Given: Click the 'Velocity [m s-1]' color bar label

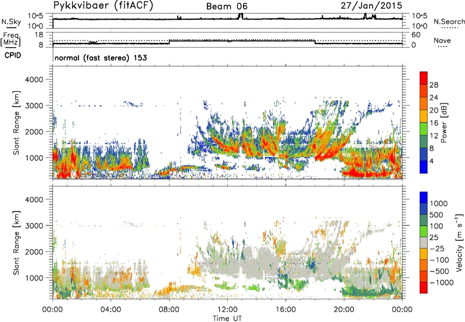Looking at the screenshot, I should pyautogui.click(x=459, y=242).
